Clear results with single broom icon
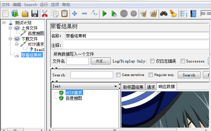This screenshot has width=211, height=131. (x=143, y=14)
